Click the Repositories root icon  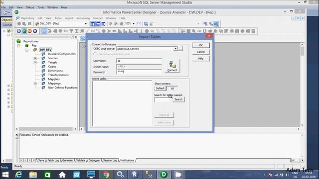19,41
